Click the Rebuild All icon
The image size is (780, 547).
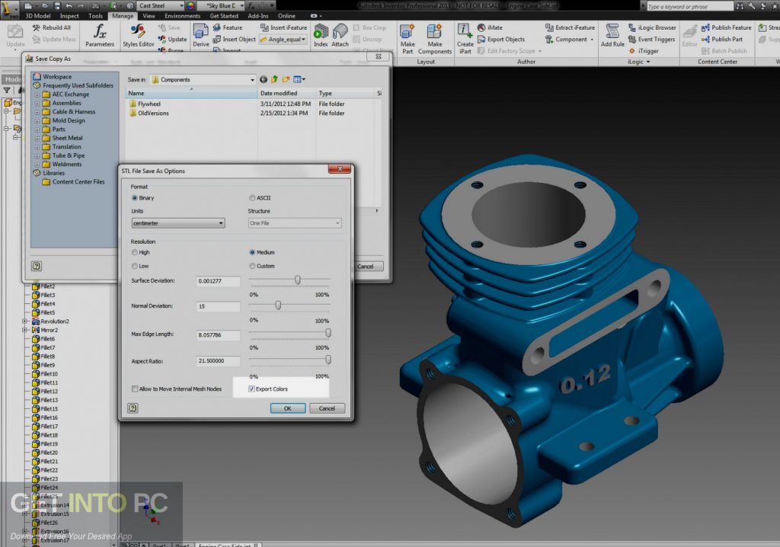click(x=37, y=28)
